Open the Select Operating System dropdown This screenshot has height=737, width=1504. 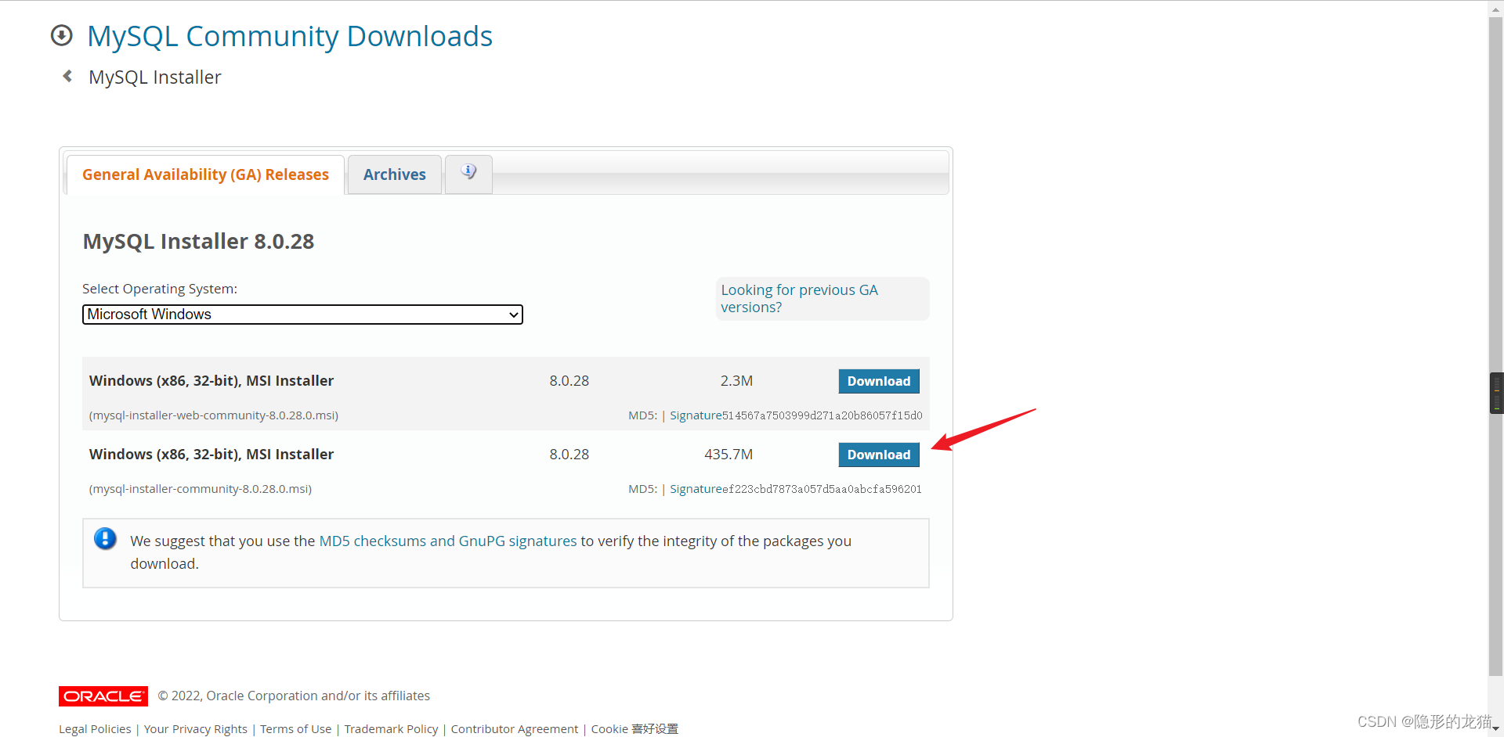tap(302, 315)
